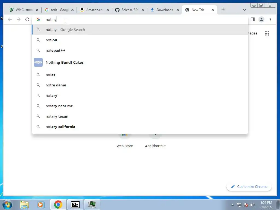Expand the tab search chevron
The width and height of the screenshot is (280, 210).
click(244, 10)
